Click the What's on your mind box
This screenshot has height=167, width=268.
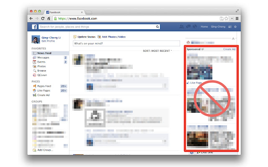pos(126,43)
